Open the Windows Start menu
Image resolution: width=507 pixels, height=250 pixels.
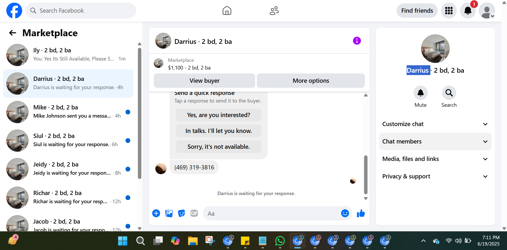point(123,241)
